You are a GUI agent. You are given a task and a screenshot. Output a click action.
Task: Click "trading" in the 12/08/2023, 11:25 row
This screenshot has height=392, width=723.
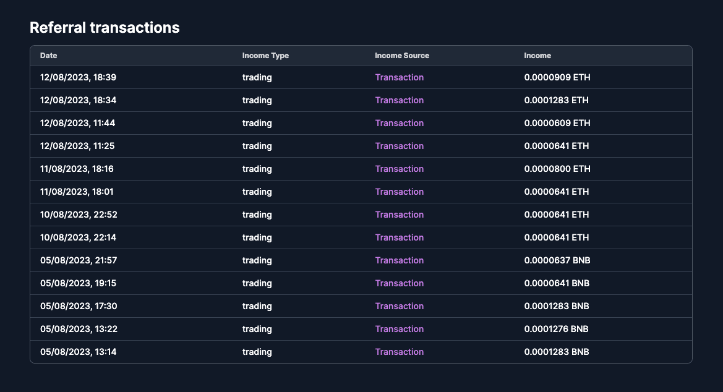click(257, 146)
